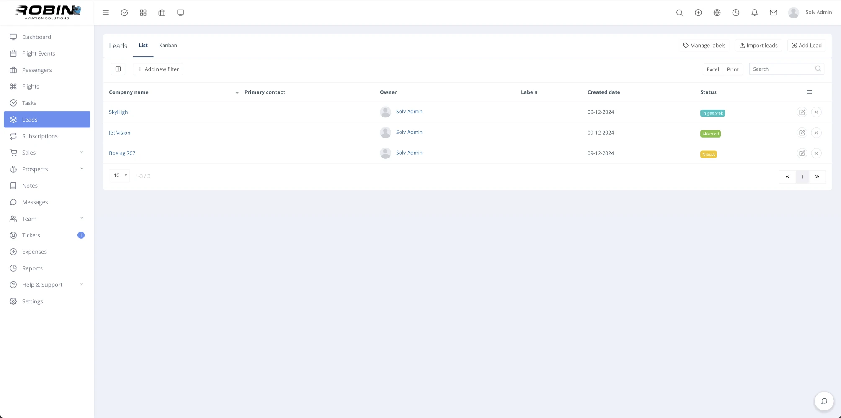Toggle the column visibility panel button
This screenshot has width=841, height=418.
(118, 69)
